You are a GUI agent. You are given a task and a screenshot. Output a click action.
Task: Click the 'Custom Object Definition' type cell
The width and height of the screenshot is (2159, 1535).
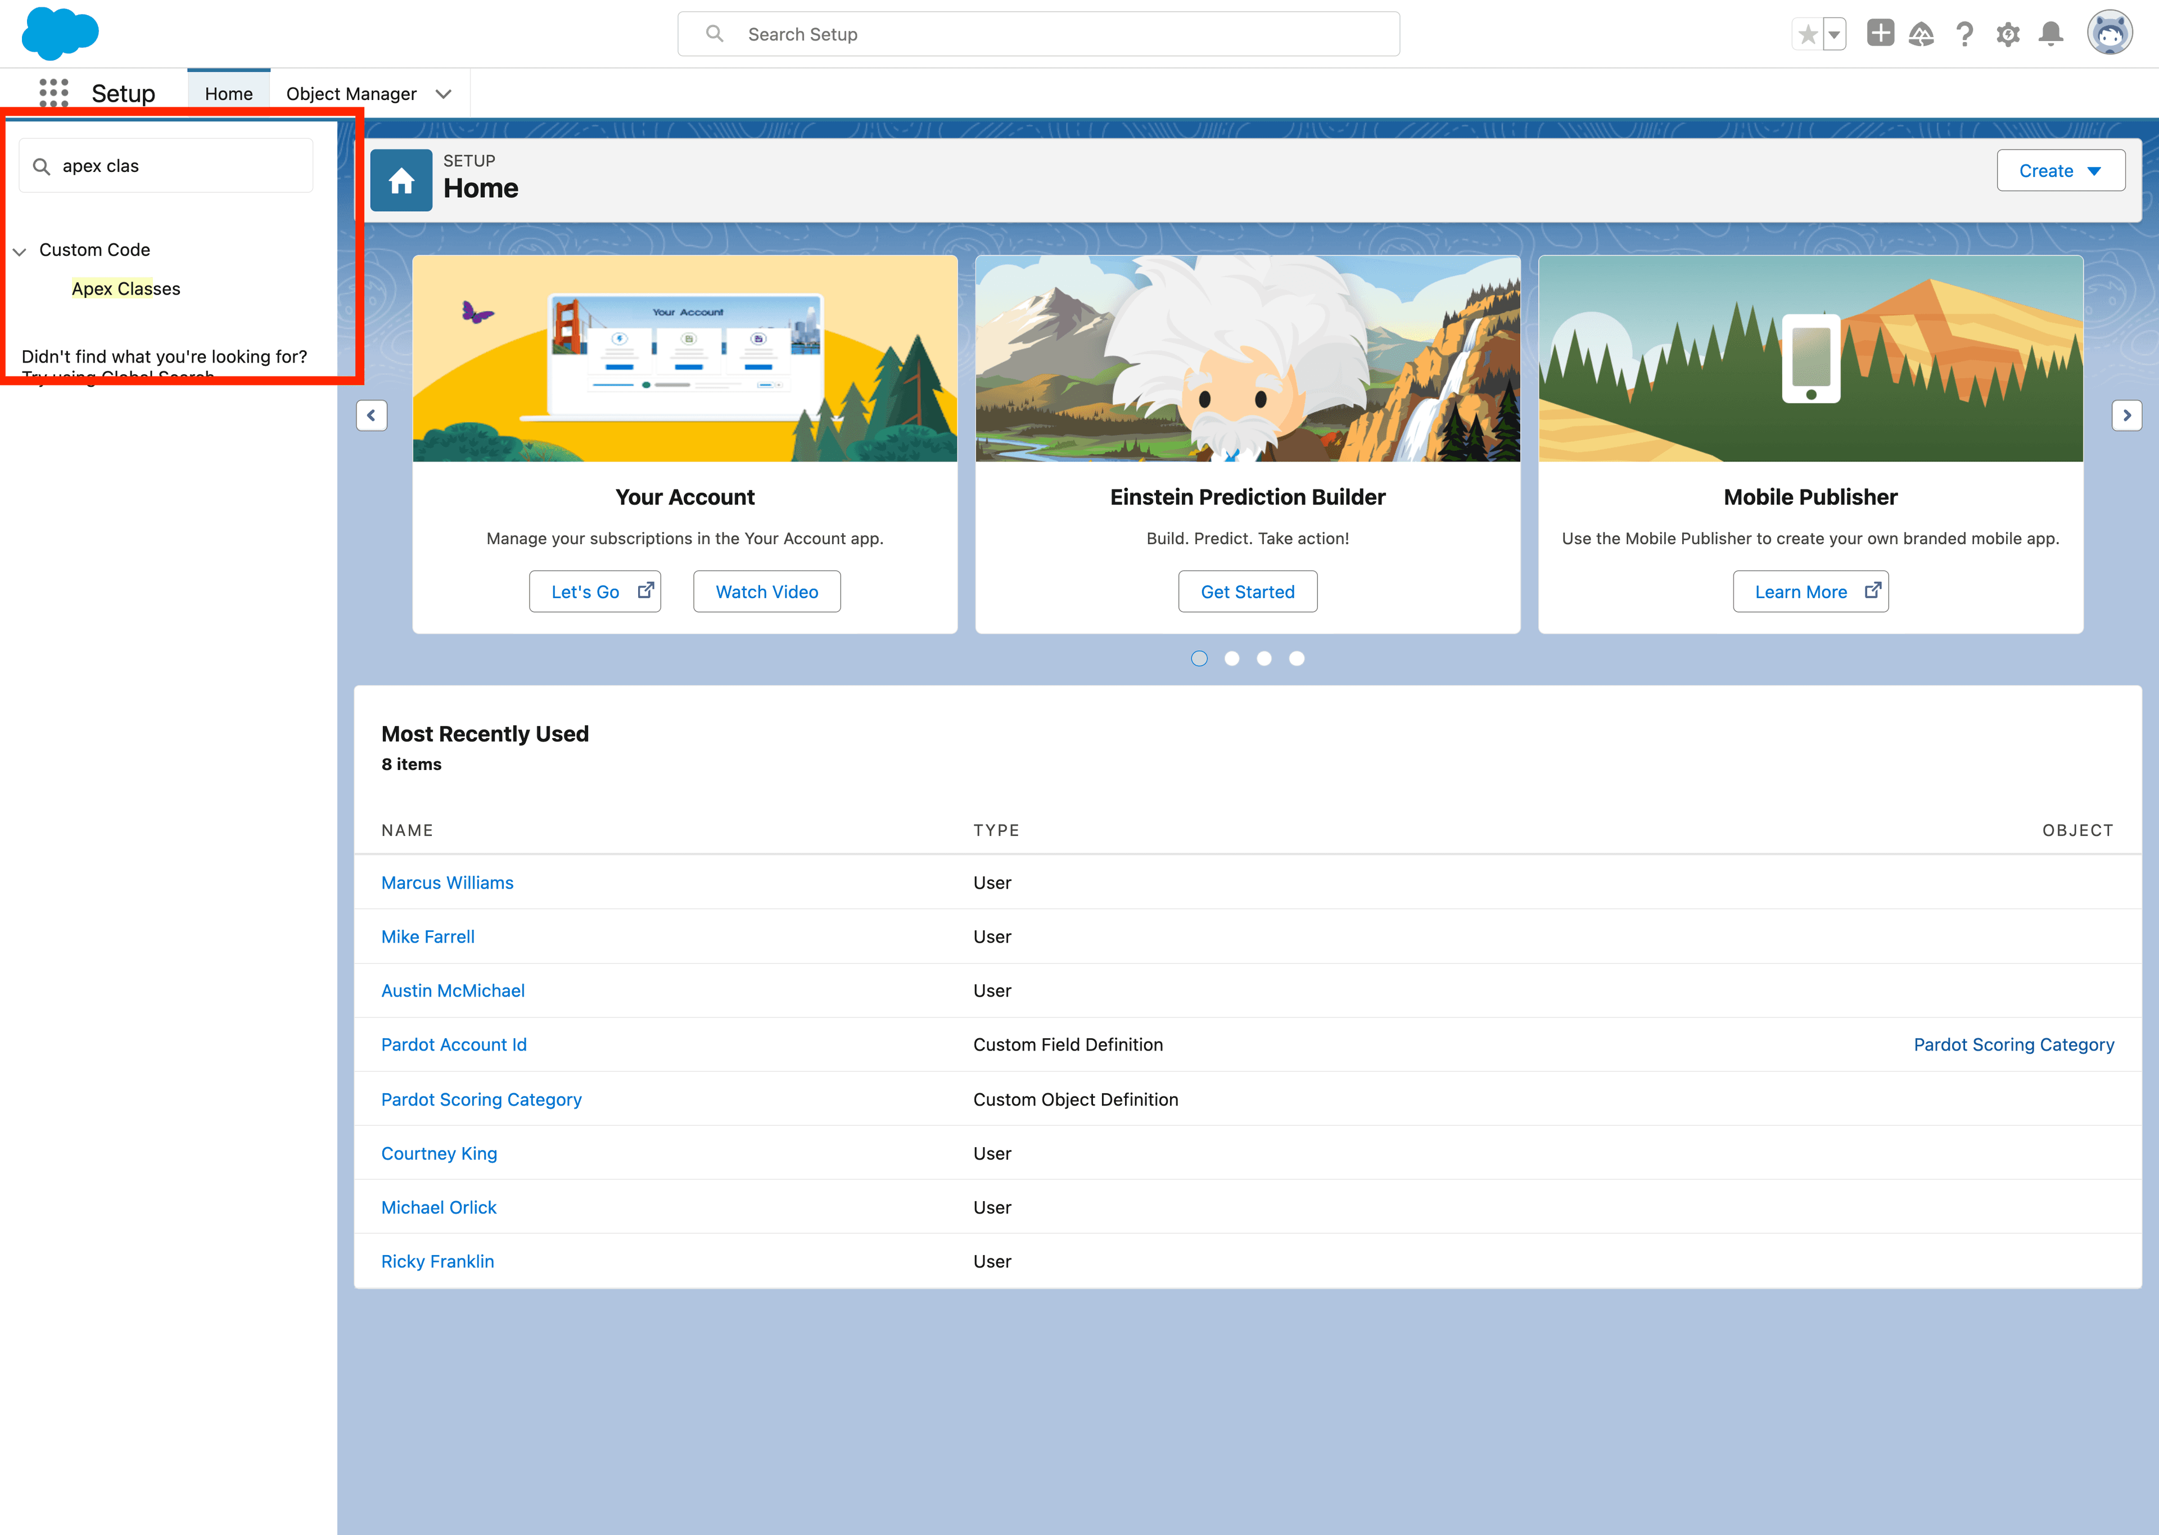pos(1076,1099)
